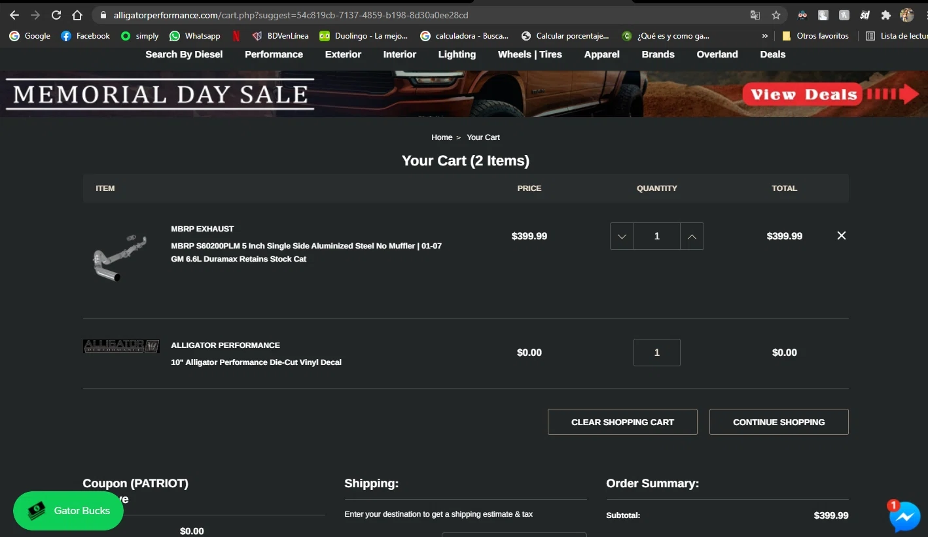Screen dimensions: 928x537
Task: Go back with the browser back arrow
Action: tap(14, 15)
